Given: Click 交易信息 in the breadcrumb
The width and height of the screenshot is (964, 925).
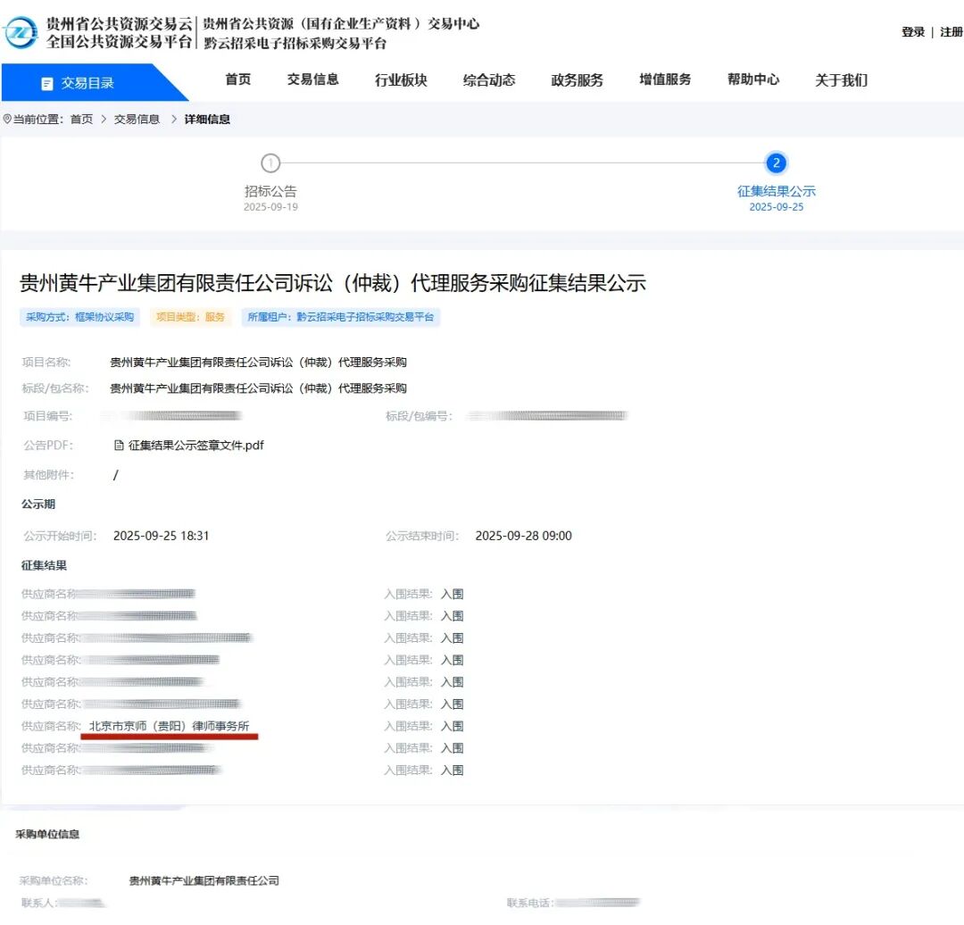Looking at the screenshot, I should (x=137, y=119).
